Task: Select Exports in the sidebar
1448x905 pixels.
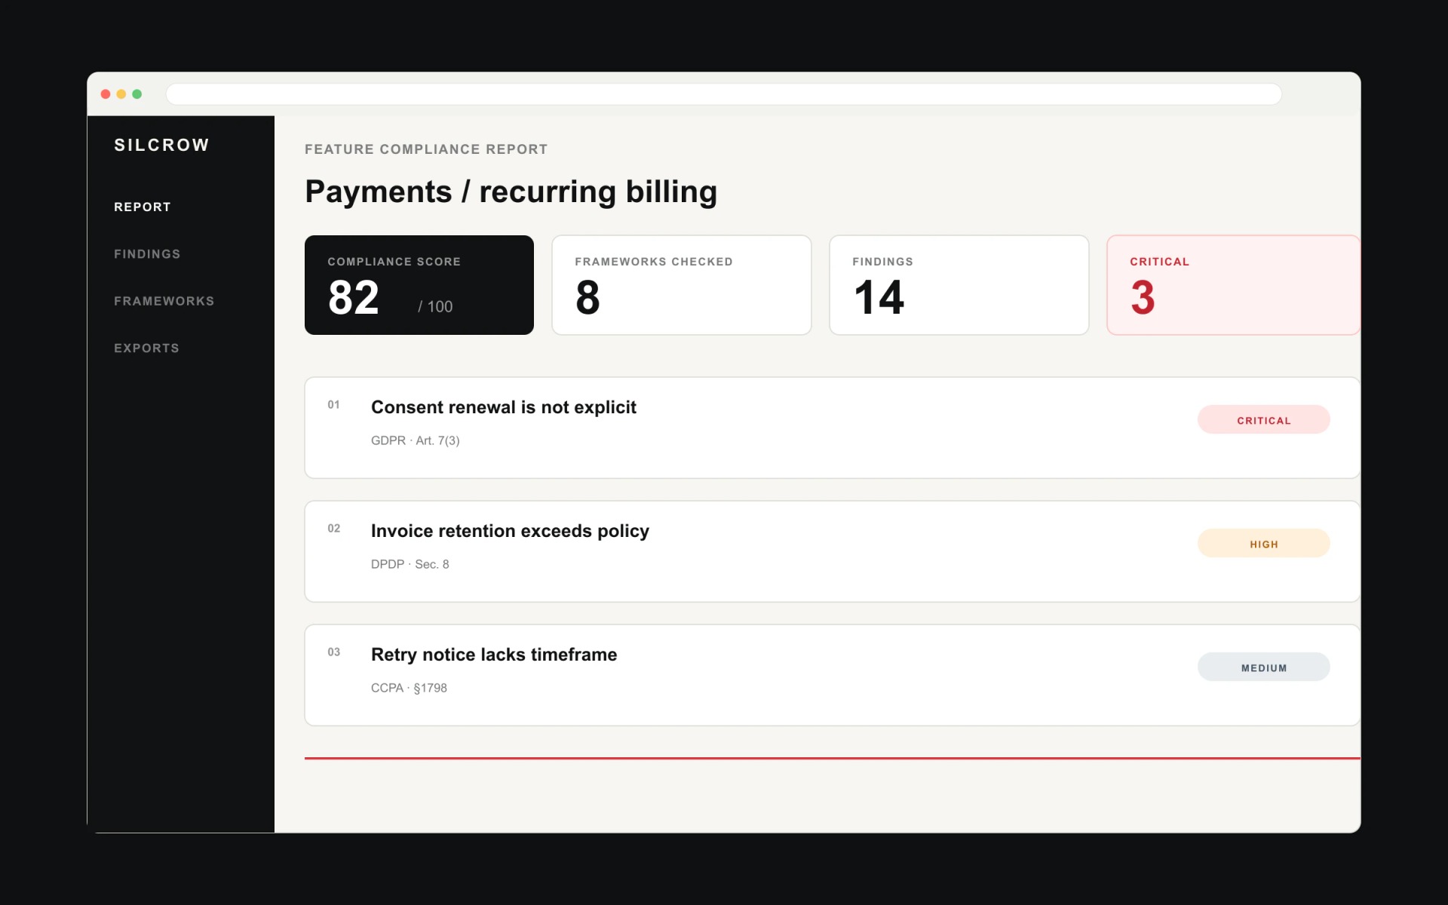Action: (x=146, y=348)
